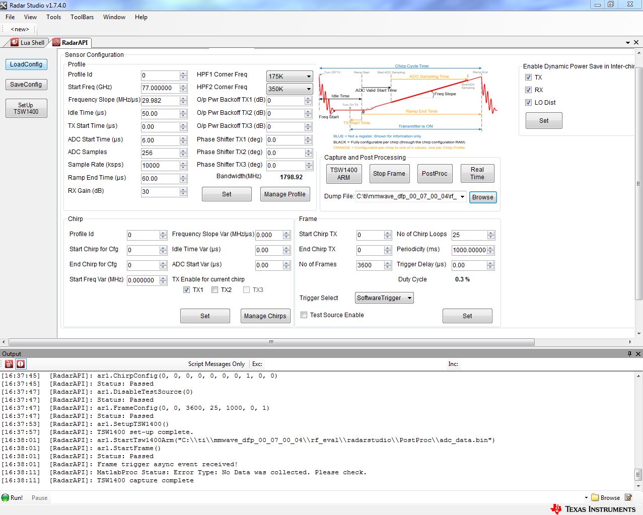Image resolution: width=643 pixels, height=515 pixels.
Task: Click the ar1.StartFrame() log line
Action: (x=129, y=448)
